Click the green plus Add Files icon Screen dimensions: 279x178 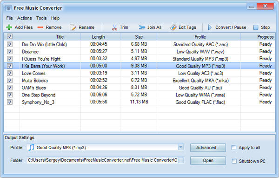(x=9, y=27)
